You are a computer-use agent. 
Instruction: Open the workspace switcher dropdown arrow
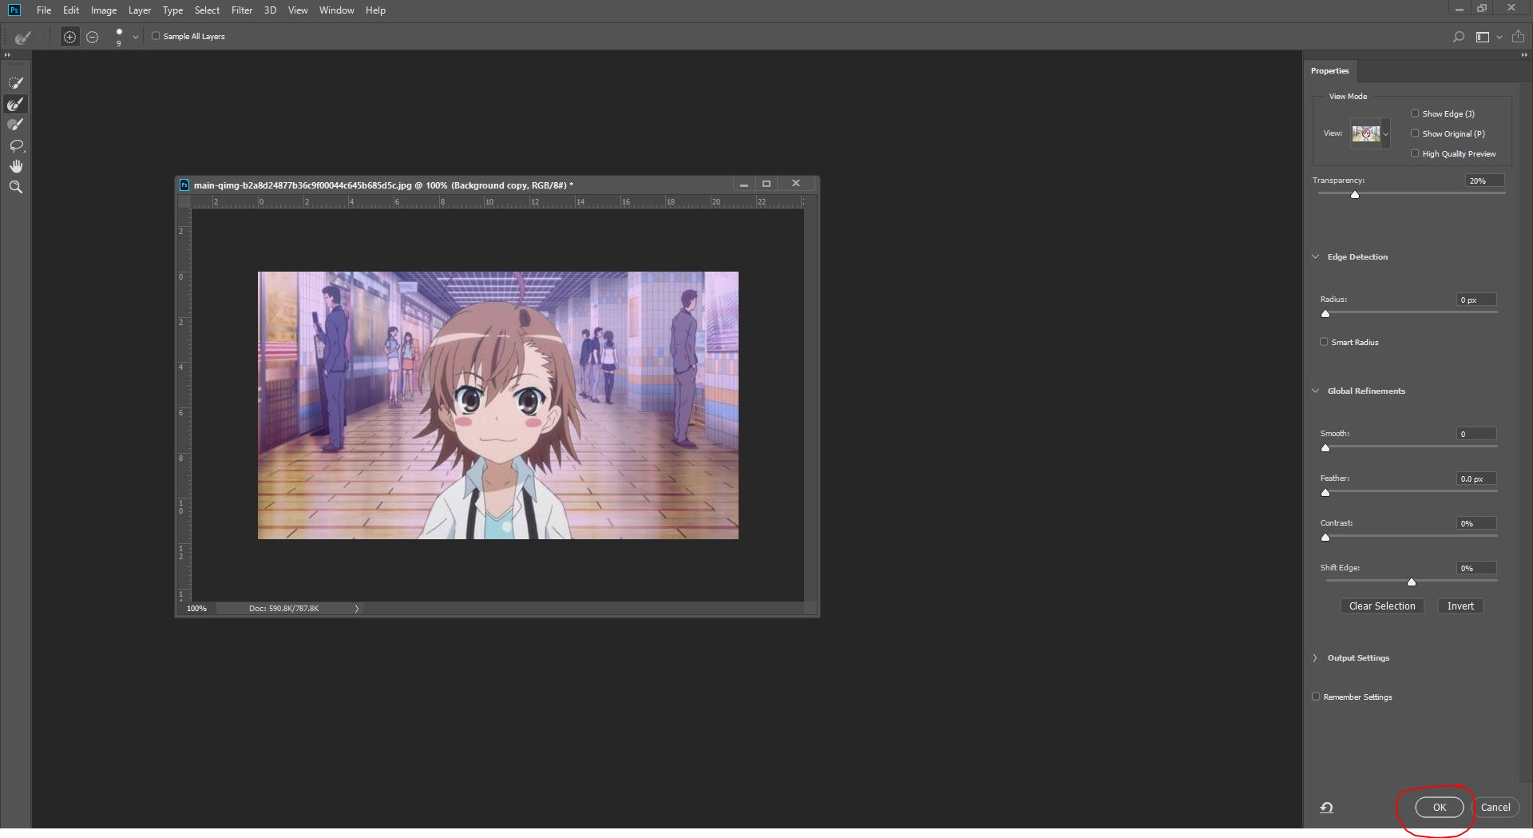click(1499, 37)
